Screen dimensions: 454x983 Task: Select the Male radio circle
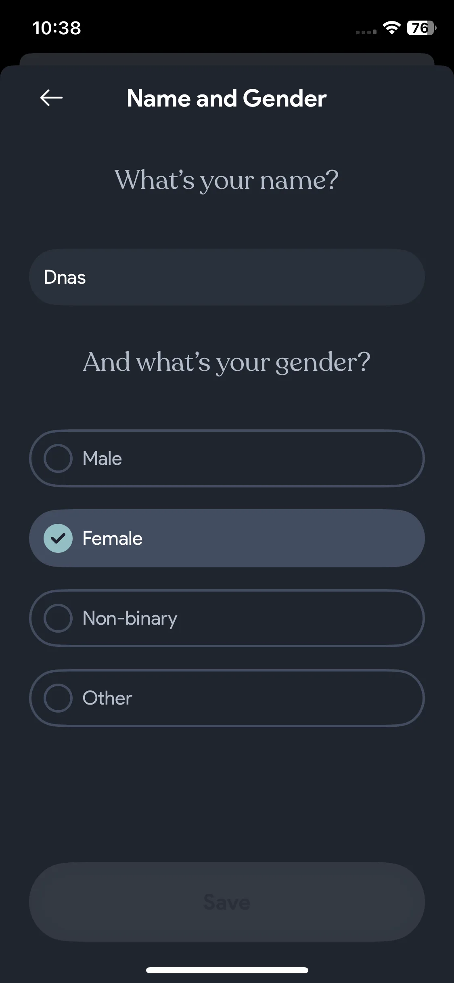pyautogui.click(x=58, y=458)
